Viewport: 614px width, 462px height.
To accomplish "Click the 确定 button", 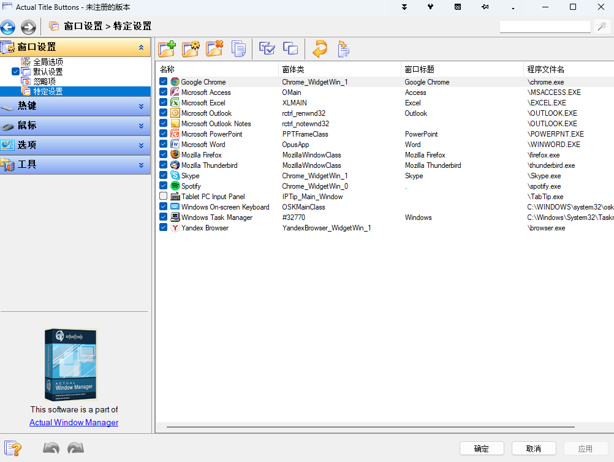I will tap(482, 449).
